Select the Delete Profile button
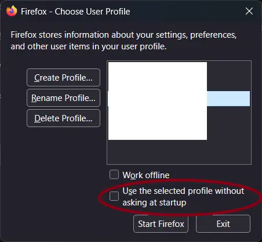The height and width of the screenshot is (242, 262). click(x=63, y=118)
